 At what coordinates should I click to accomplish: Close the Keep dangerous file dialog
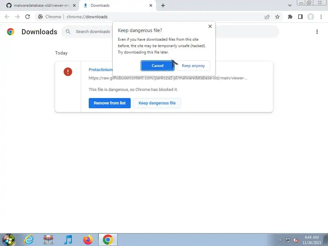point(210,26)
